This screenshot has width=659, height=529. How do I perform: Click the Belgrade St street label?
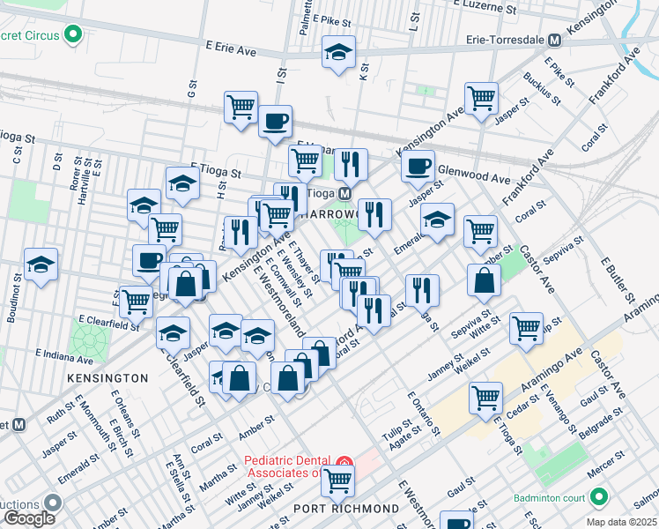click(x=601, y=423)
